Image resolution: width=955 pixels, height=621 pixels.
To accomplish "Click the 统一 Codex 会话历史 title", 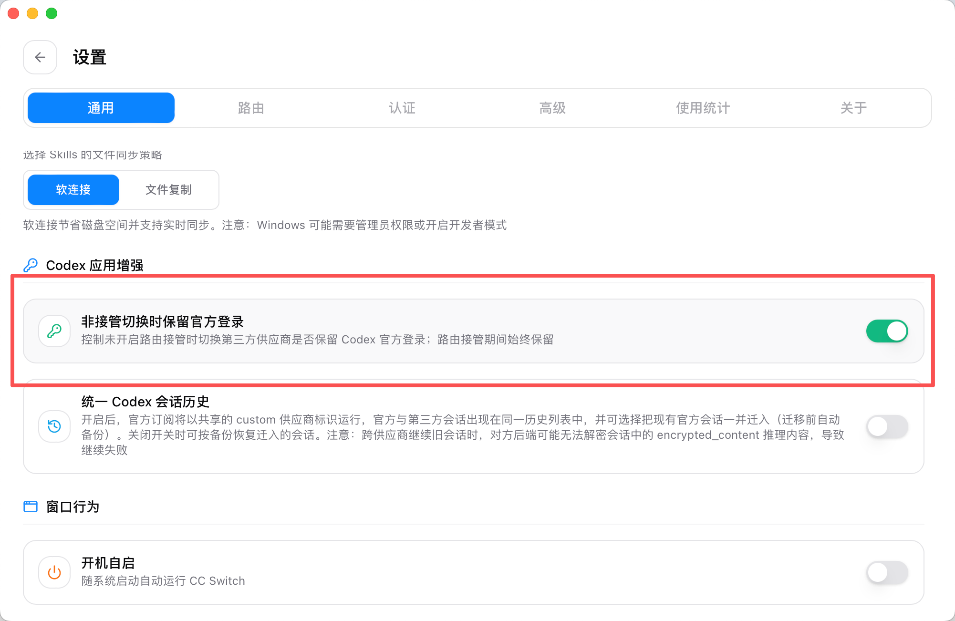I will [145, 402].
